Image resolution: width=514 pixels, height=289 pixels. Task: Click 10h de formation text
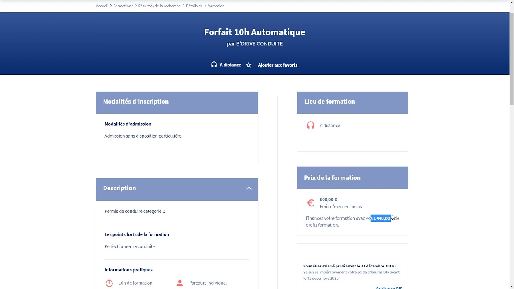coord(135,283)
